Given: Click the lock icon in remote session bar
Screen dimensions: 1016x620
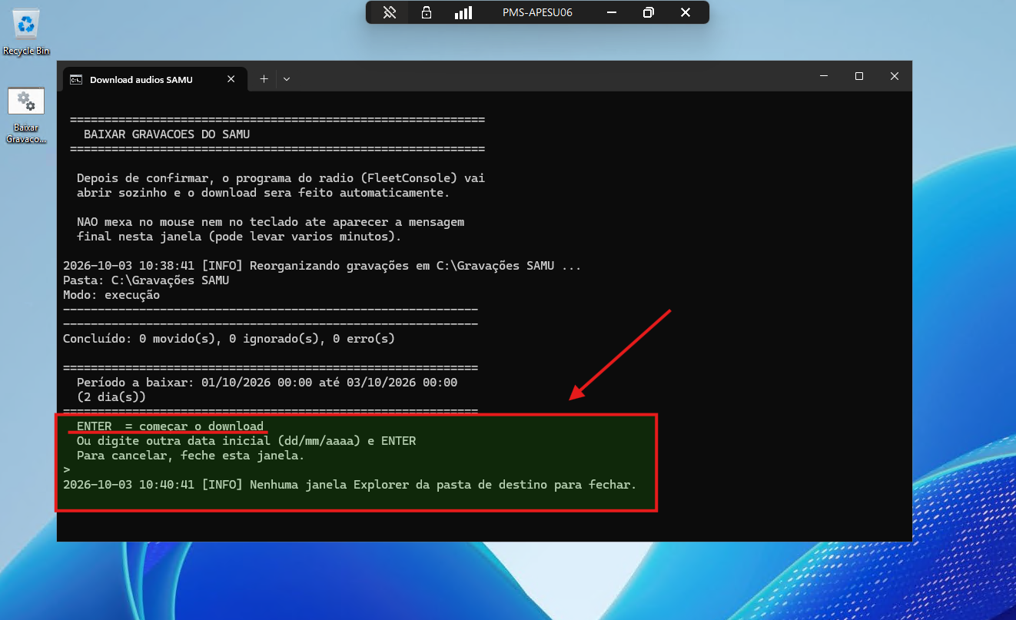Looking at the screenshot, I should point(427,12).
